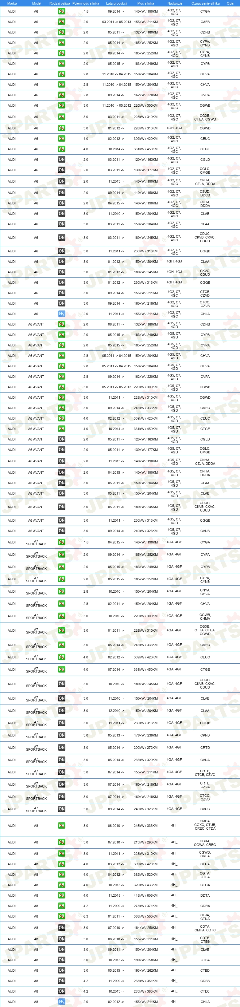Select the 193kW / 262KM power cell
This screenshot has width=240, height=1007.
(x=145, y=971)
